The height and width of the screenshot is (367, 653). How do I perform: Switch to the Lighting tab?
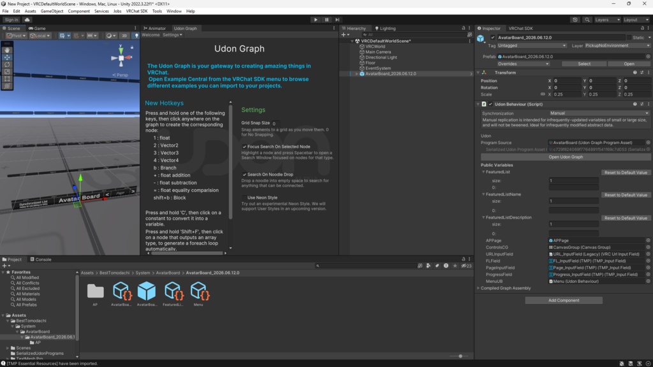(385, 28)
